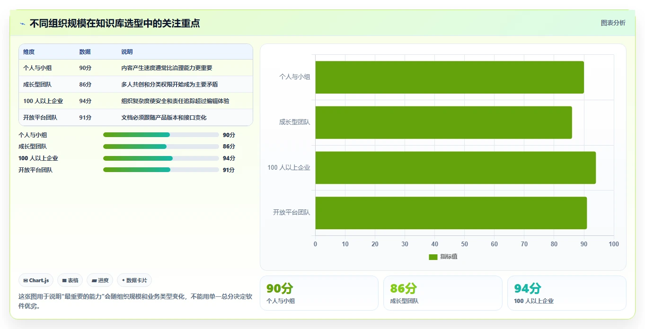Click table cell 100 人以上企业

43,101
